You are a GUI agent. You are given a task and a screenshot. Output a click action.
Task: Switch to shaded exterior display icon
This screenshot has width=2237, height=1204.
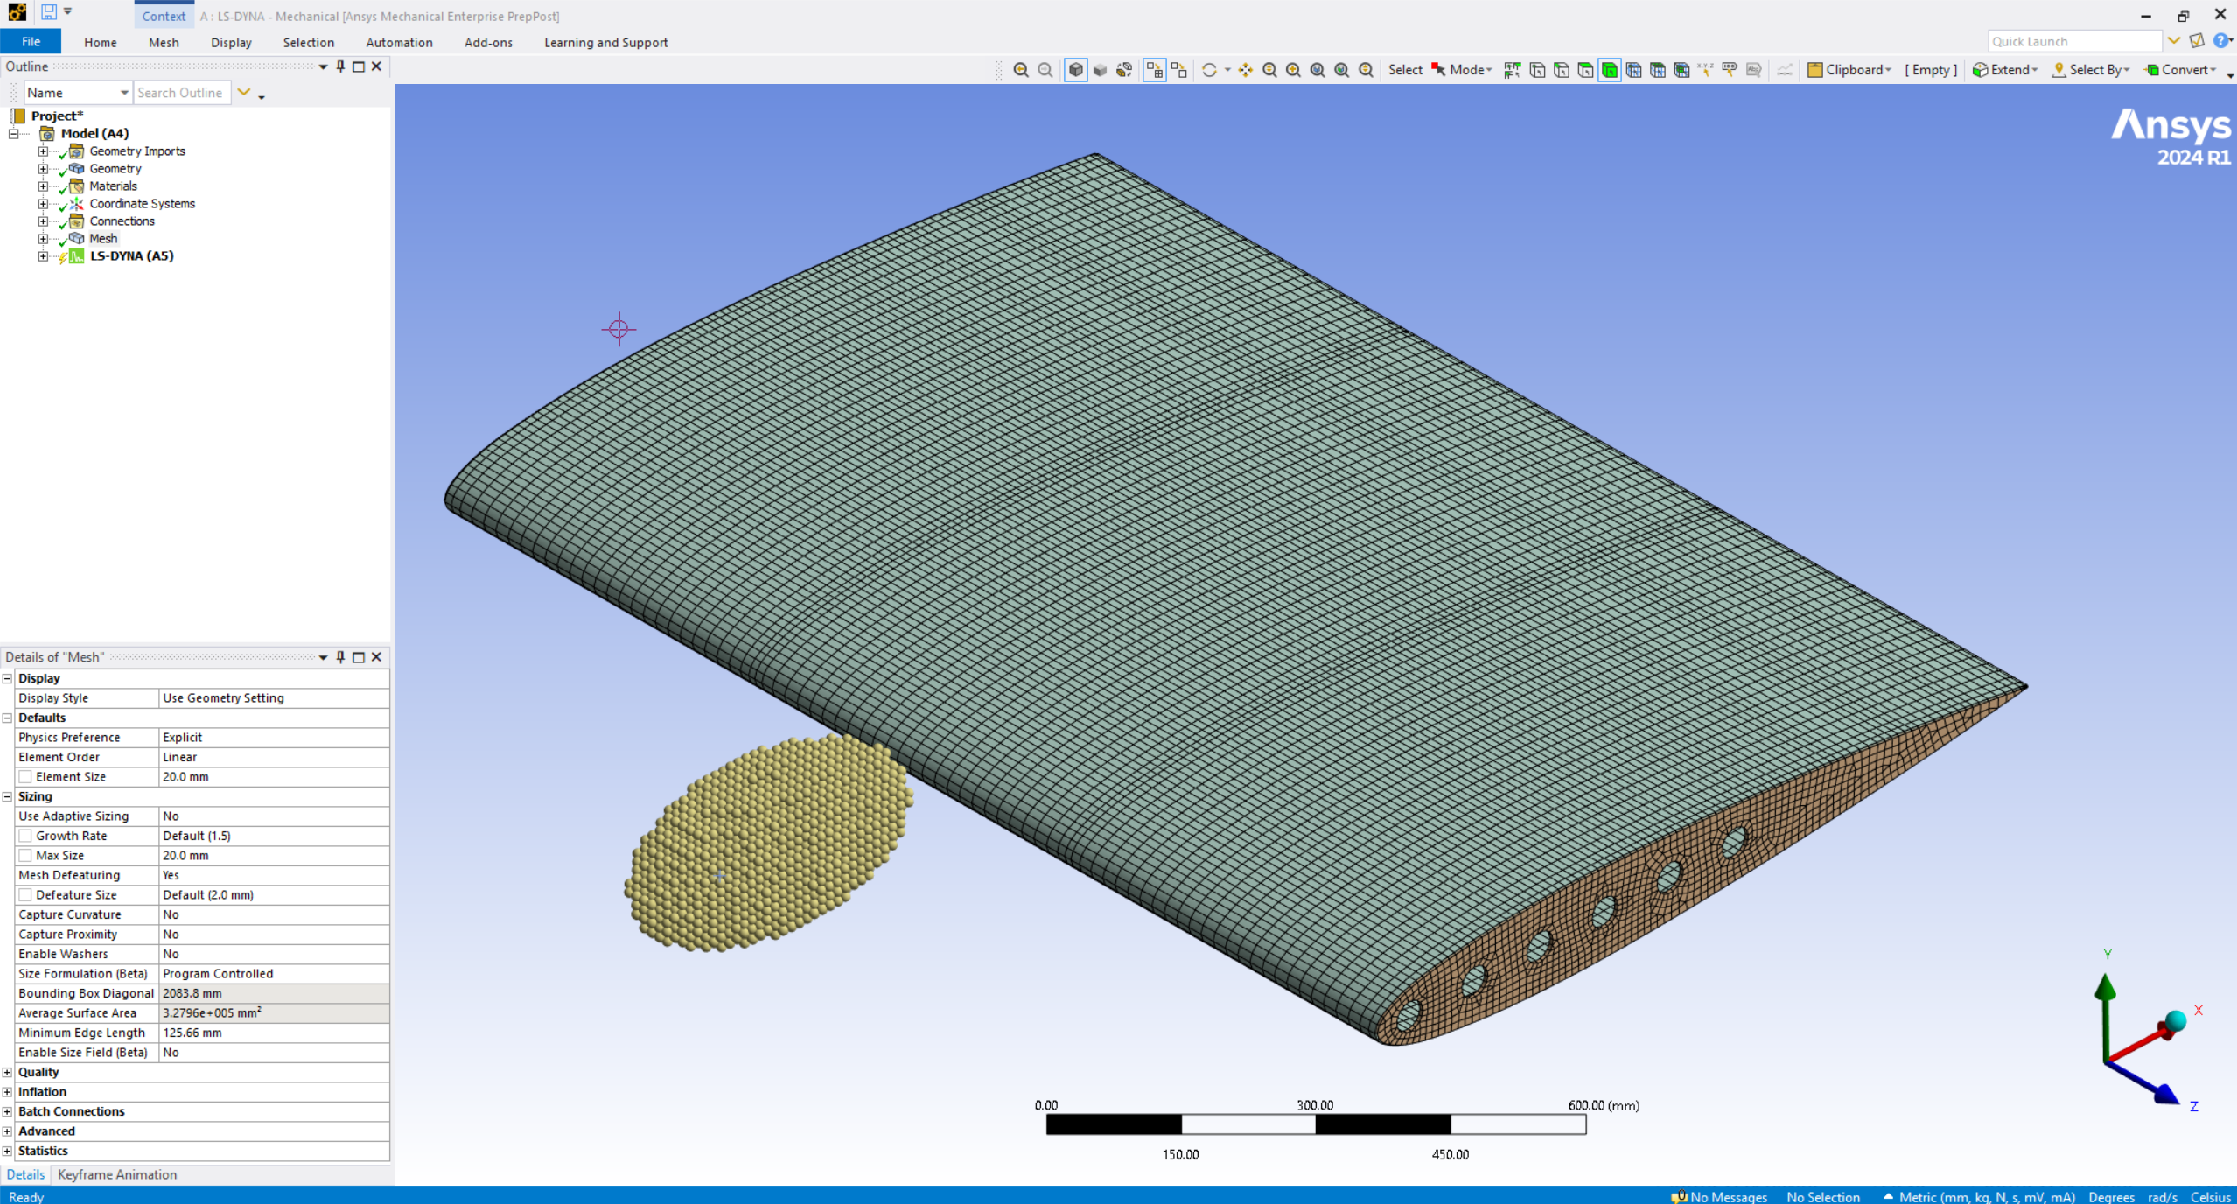[x=1100, y=70]
